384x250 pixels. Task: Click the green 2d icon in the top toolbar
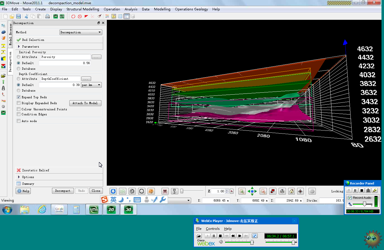point(56,16)
